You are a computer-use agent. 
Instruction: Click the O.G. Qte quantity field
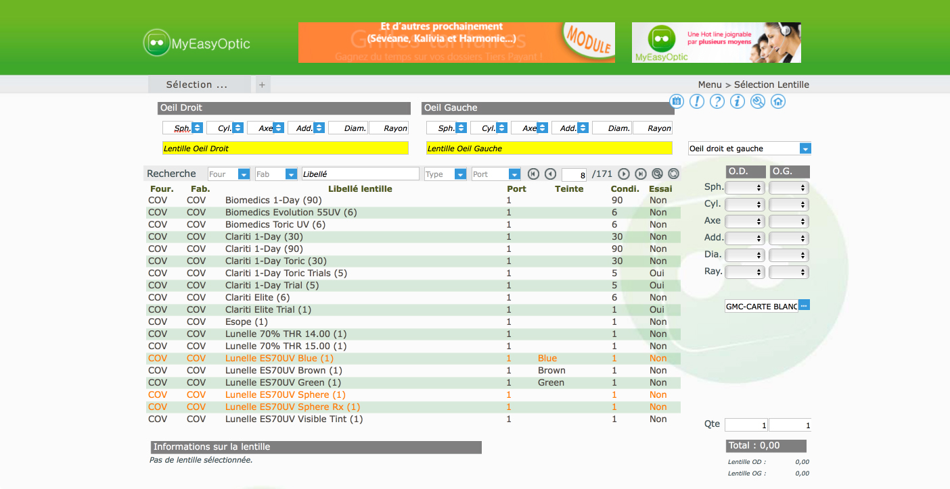pyautogui.click(x=790, y=425)
